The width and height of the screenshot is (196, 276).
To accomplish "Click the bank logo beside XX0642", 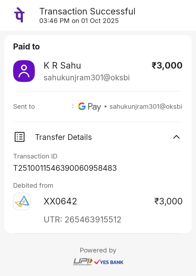I will 22,201.
